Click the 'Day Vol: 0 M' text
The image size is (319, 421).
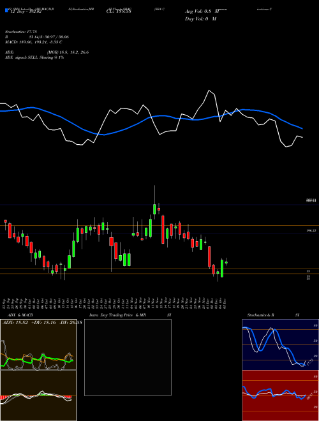click(x=200, y=19)
